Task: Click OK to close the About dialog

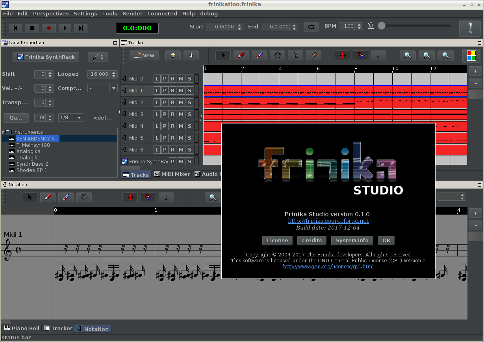Action: pyautogui.click(x=386, y=240)
